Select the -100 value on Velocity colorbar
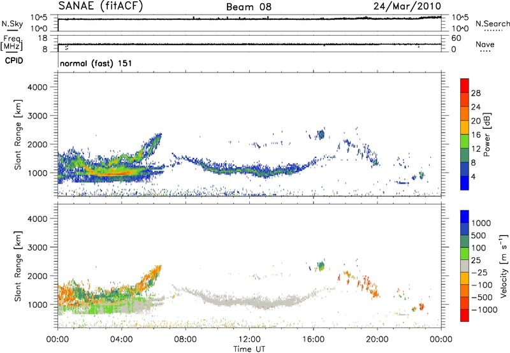Image resolution: width=510 pixels, height=353 pixels. 482,285
